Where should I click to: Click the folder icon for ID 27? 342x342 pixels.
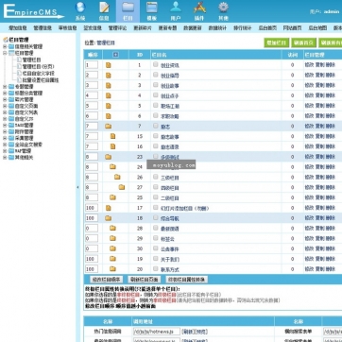(122, 187)
